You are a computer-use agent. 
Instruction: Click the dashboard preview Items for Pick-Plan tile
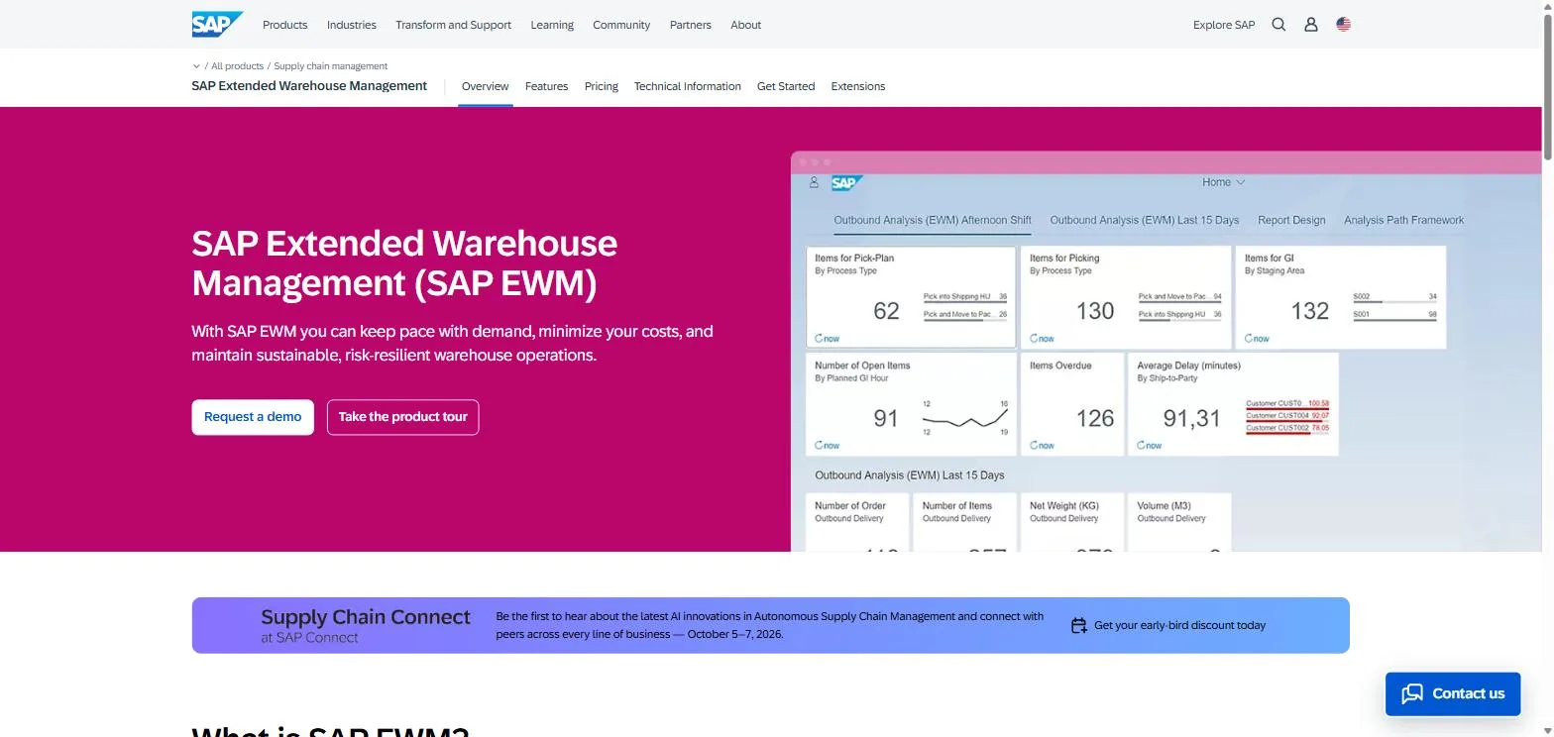[x=911, y=297]
